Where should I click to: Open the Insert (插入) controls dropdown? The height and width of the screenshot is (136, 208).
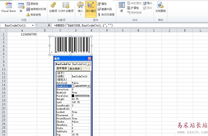[80, 9]
